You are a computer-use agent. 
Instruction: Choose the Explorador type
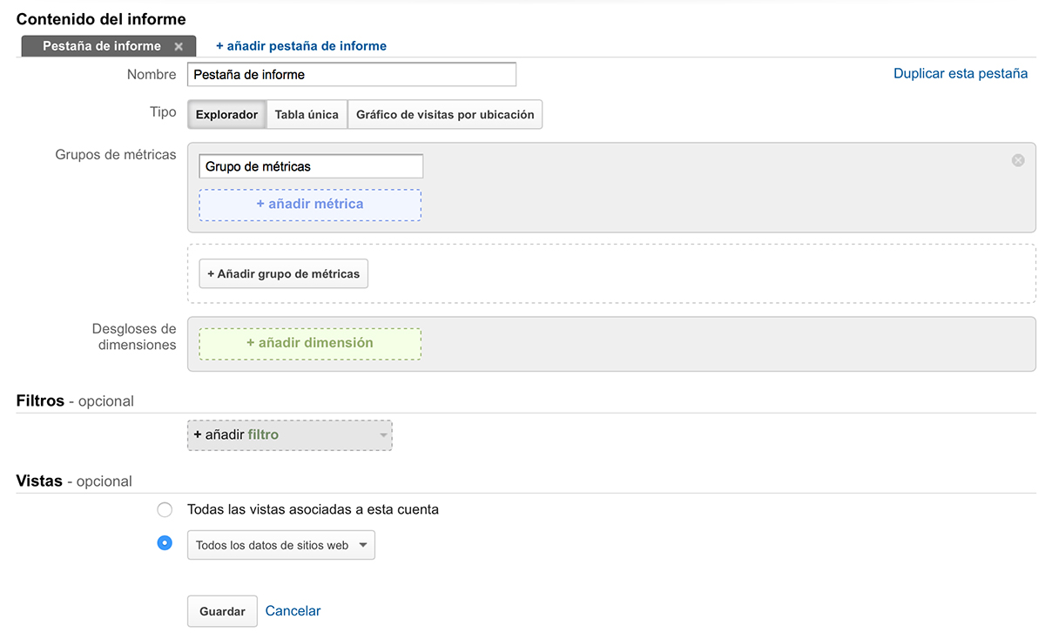click(226, 115)
